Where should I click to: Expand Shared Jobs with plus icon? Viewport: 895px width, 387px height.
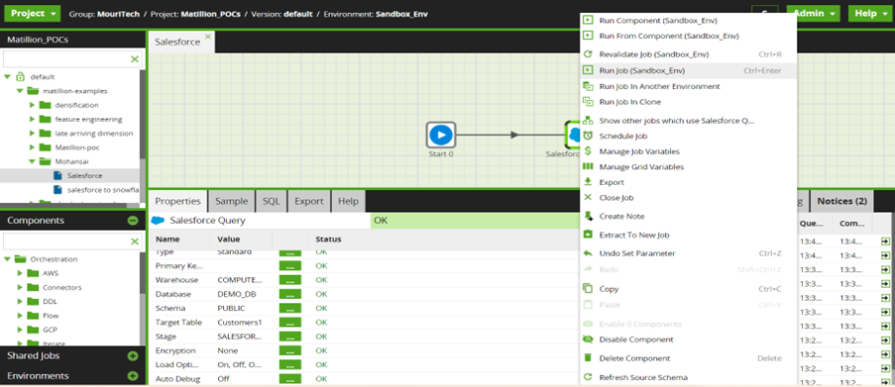click(133, 355)
